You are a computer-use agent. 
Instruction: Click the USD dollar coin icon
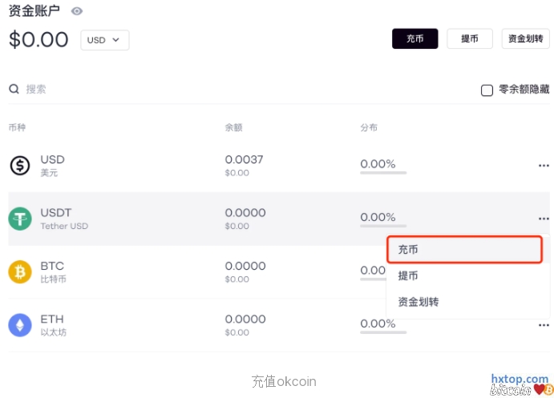[20, 166]
